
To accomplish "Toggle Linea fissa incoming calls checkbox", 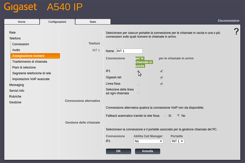I will tap(161, 84).
